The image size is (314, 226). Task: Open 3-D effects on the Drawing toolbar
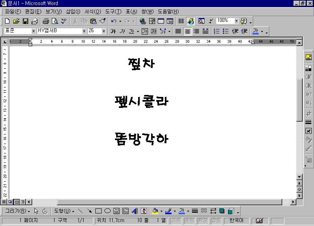pos(231,211)
